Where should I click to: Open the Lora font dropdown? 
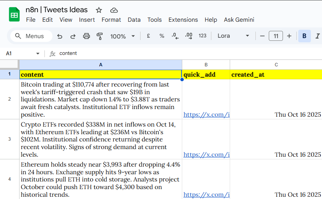(x=233, y=36)
